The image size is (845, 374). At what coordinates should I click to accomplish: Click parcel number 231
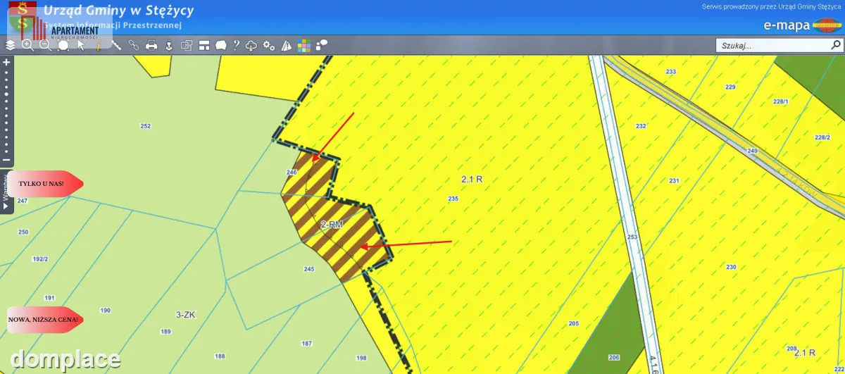[674, 181]
